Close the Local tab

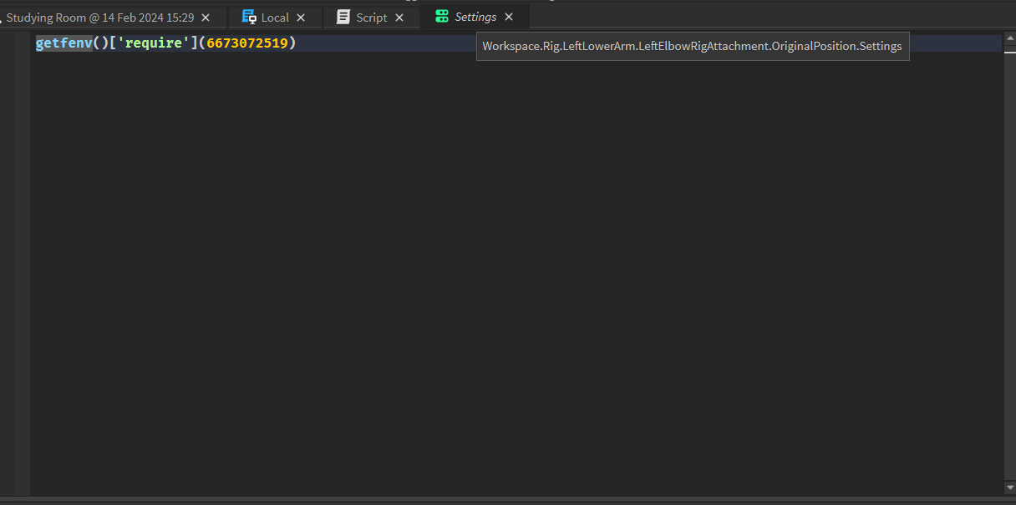tap(301, 17)
